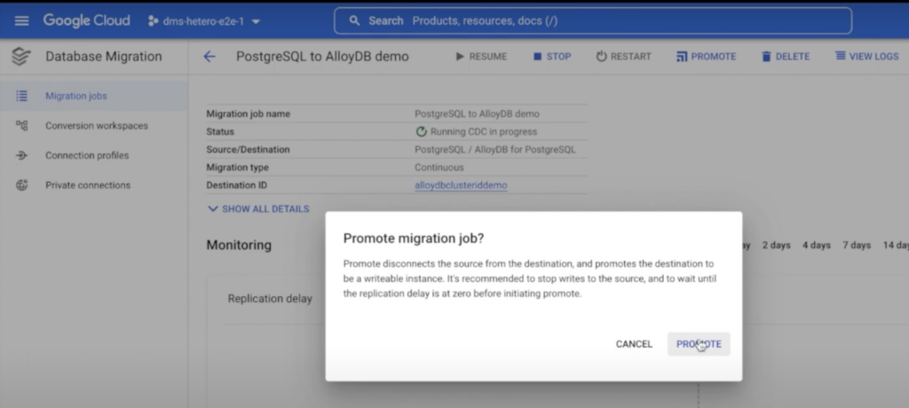
Task: Click the Connection profiles arrow icon
Action: [x=21, y=155]
